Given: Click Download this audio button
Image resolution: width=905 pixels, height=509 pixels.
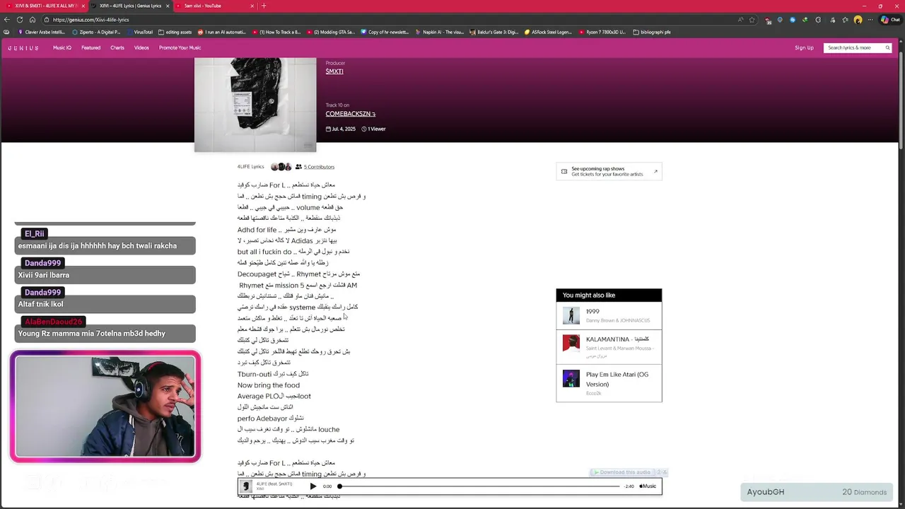Looking at the screenshot, I should tap(622, 472).
